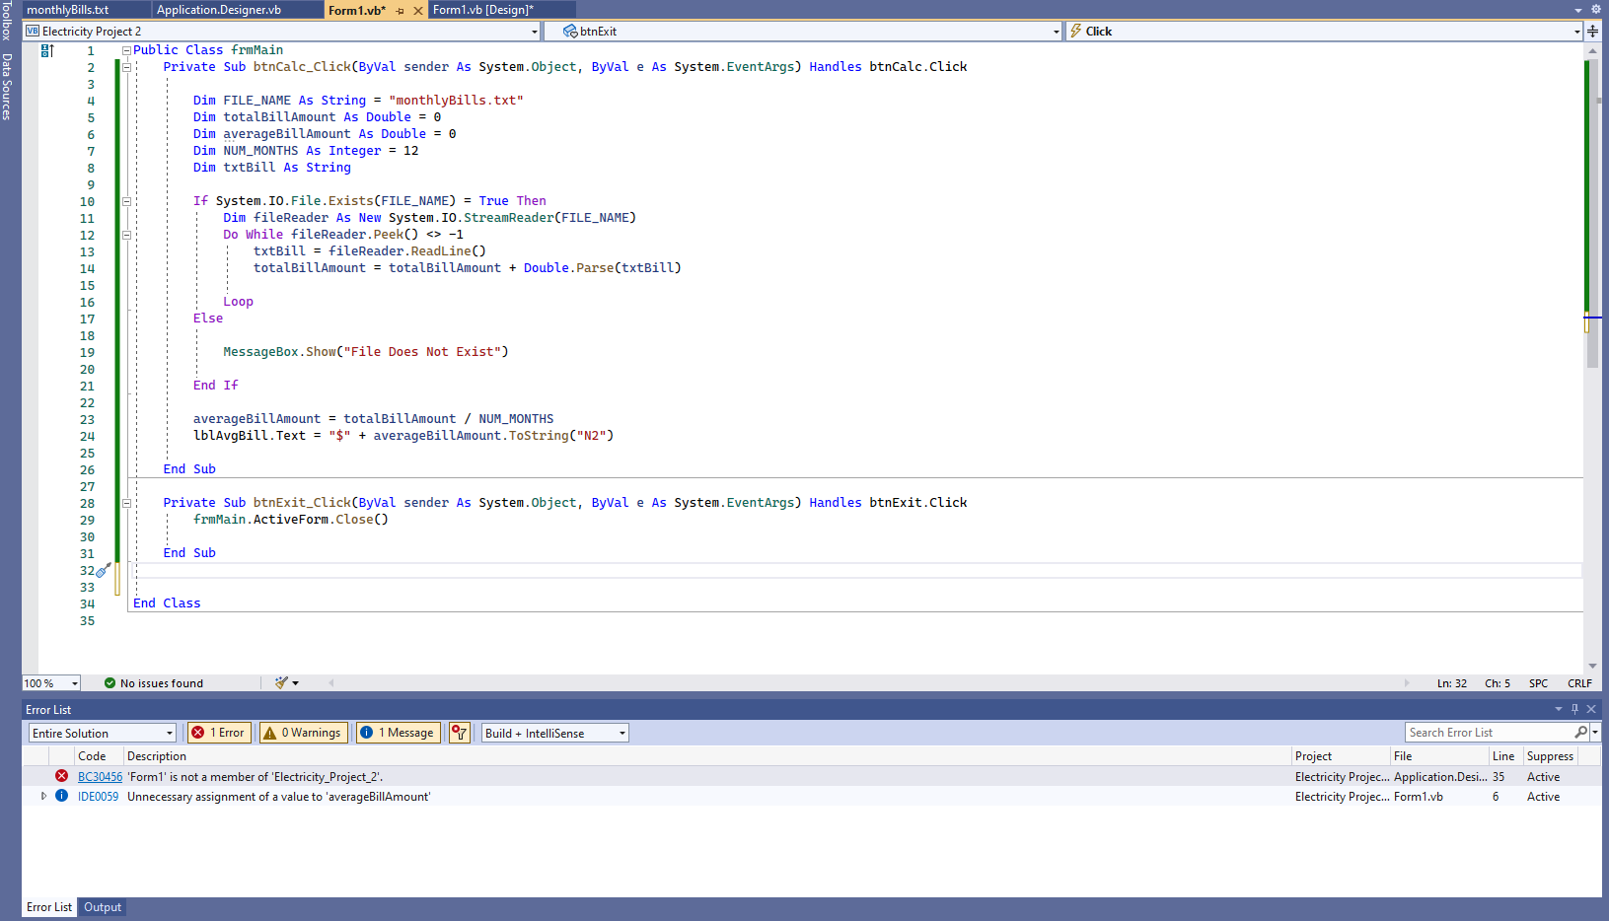1609x921 pixels.
Task: Collapse the If File.Exists block
Action: [126, 201]
